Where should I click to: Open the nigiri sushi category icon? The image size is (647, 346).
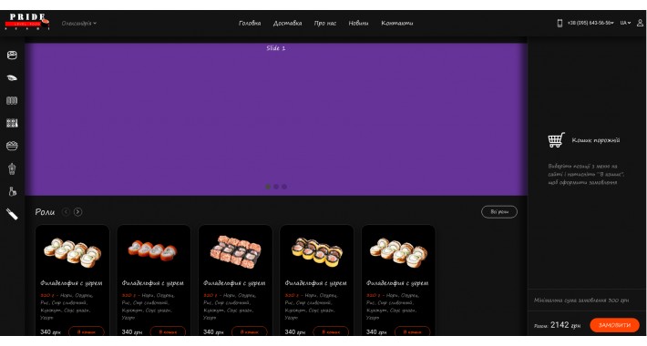(12, 78)
